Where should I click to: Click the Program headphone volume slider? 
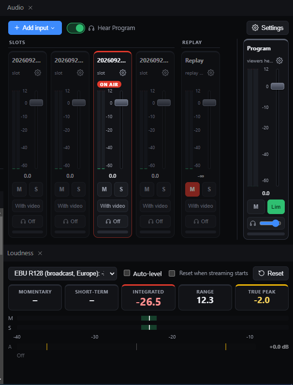[x=270, y=223]
